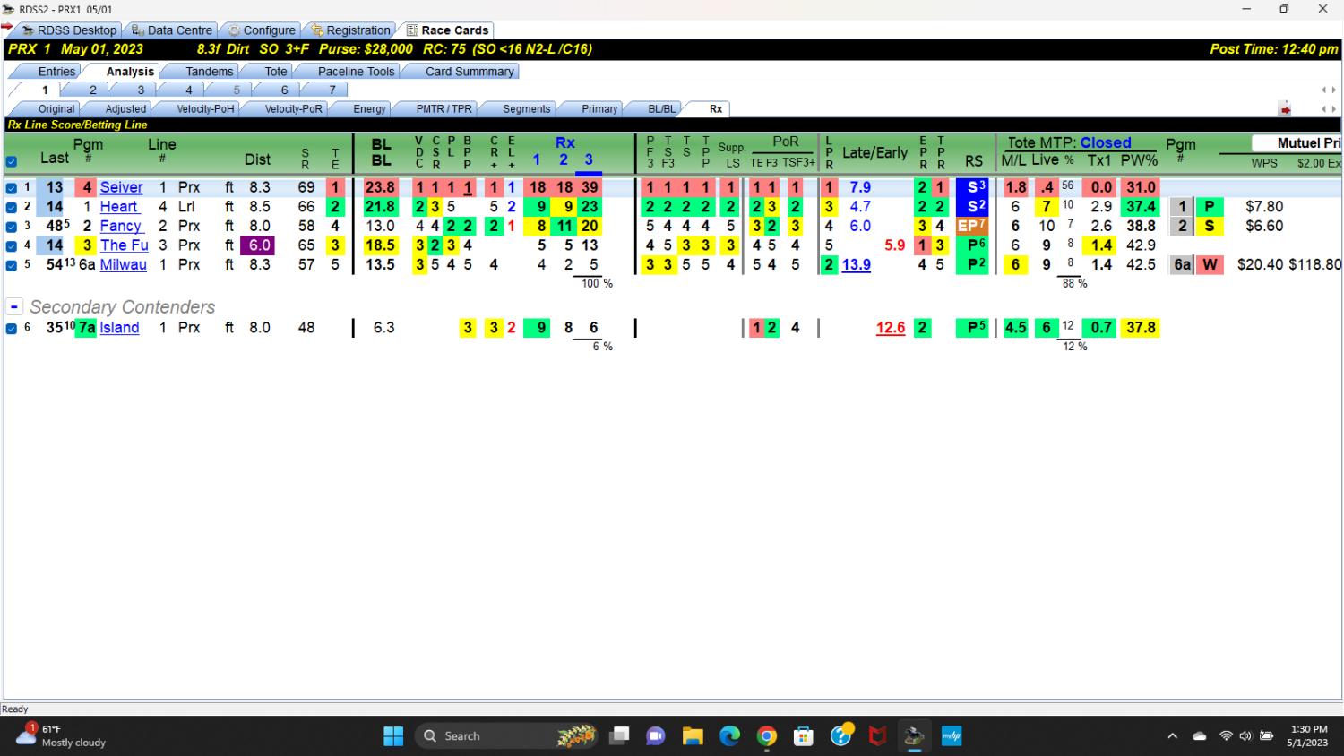The height and width of the screenshot is (756, 1344).
Task: Click the purple 6.0 distance cell
Action: click(x=259, y=245)
